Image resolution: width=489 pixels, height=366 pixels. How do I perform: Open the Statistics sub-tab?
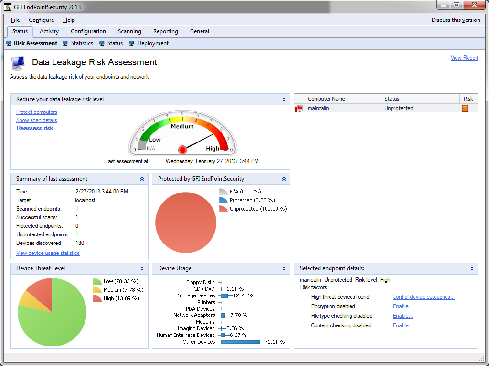point(82,43)
